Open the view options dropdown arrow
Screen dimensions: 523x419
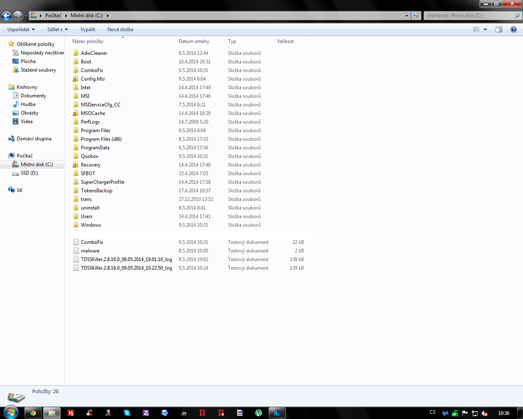click(485, 29)
